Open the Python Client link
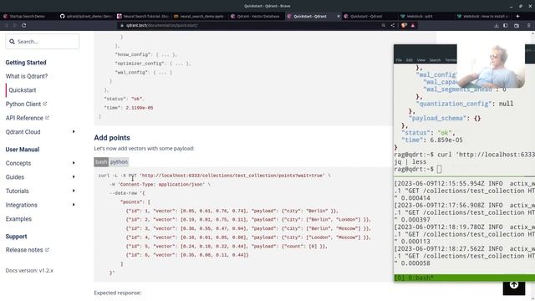535x301 pixels. click(23, 104)
